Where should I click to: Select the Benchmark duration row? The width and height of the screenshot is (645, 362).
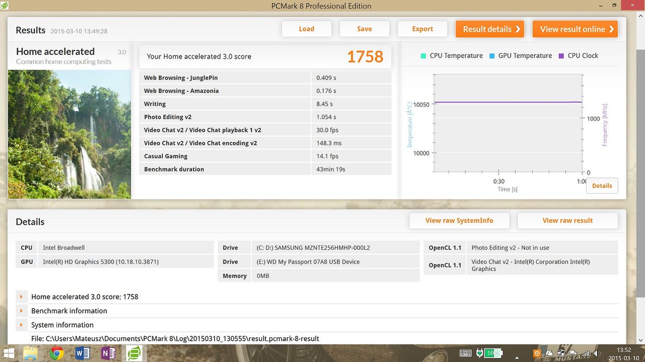(265, 169)
